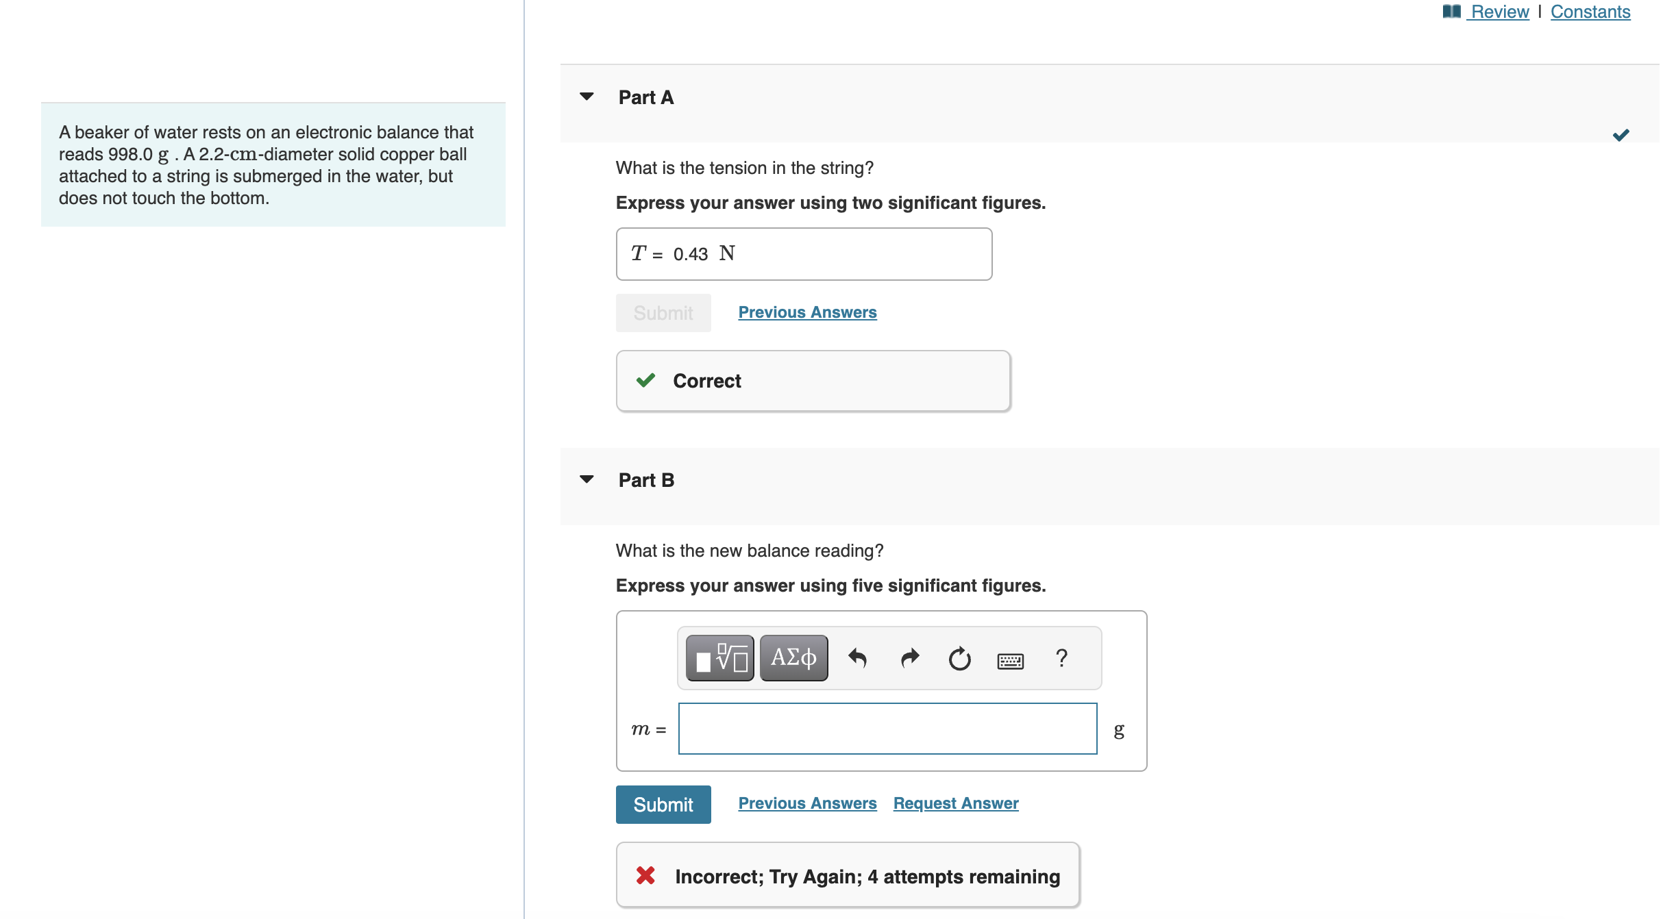The width and height of the screenshot is (1676, 919).
Task: Reset the answer with the circular arrow
Action: [x=959, y=658]
